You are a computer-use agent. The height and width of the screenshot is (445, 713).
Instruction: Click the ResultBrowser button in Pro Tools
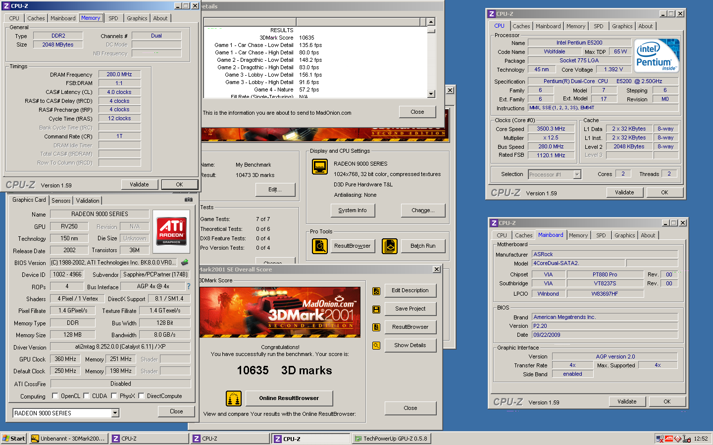click(x=352, y=246)
